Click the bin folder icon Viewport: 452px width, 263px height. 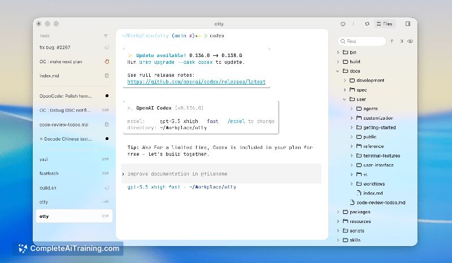(345, 52)
